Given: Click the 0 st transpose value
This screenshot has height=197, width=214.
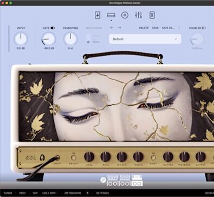Looking at the screenshot, I should tap(70, 48).
